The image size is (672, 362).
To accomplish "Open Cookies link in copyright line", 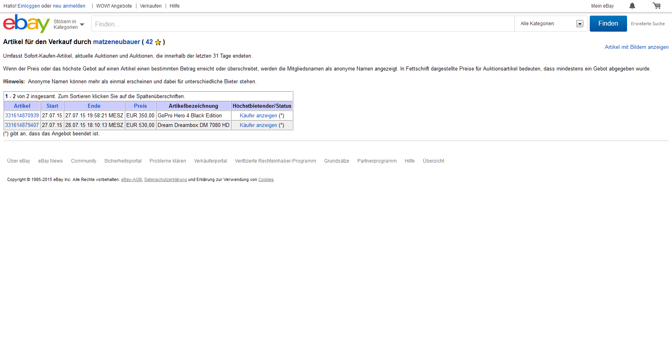I will tap(266, 180).
